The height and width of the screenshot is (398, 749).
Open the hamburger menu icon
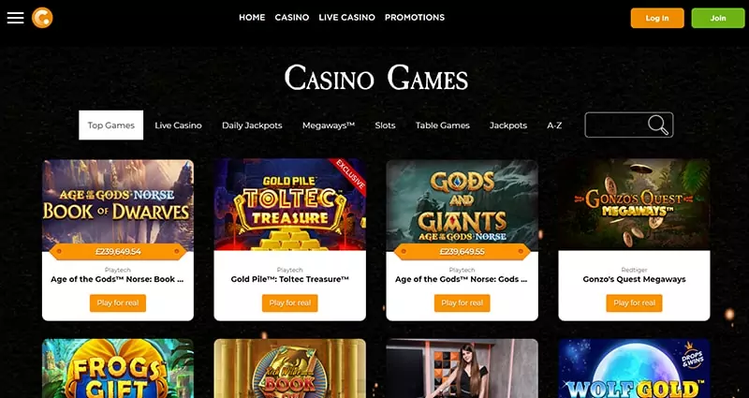coord(15,18)
